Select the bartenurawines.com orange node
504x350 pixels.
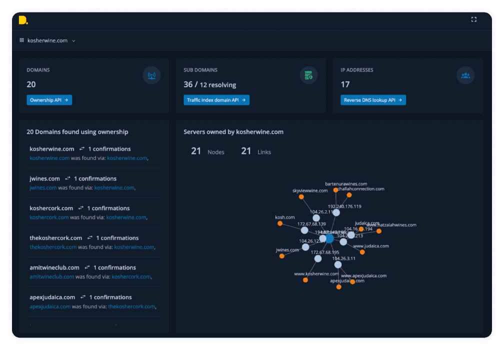(335, 190)
